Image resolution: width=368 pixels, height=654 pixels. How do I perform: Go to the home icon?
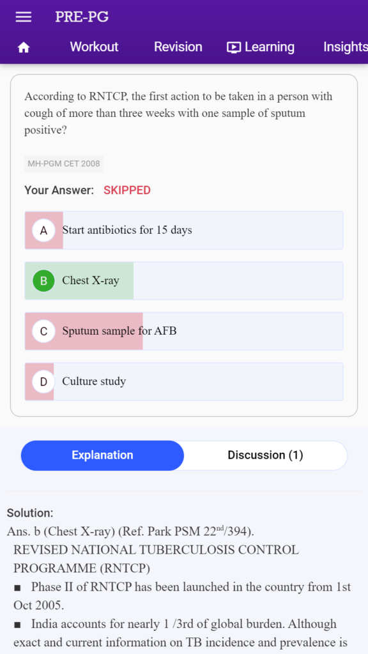[24, 47]
